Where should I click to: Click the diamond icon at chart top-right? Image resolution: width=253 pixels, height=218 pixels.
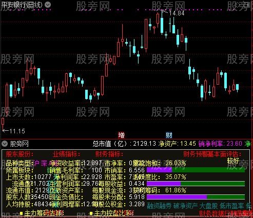point(238,5)
